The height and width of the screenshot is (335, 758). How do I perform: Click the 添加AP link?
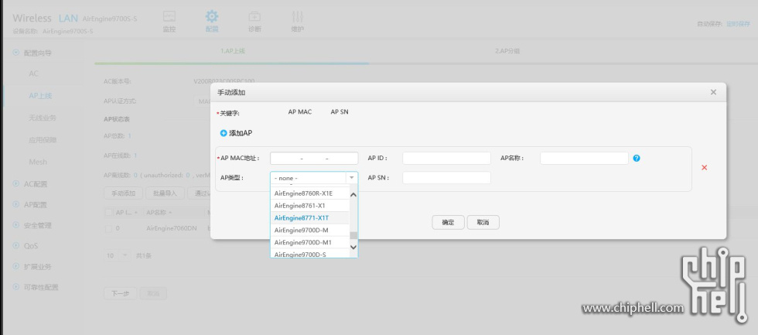click(241, 133)
